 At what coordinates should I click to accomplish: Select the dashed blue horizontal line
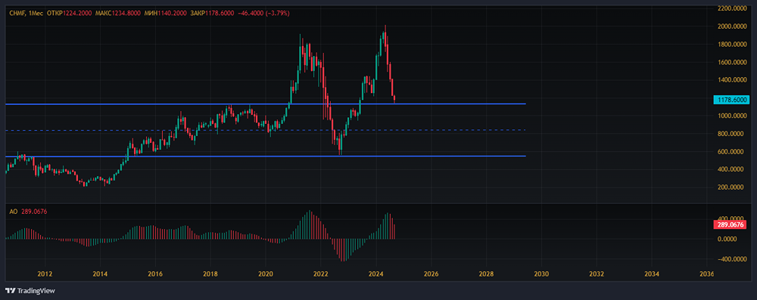pos(265,130)
